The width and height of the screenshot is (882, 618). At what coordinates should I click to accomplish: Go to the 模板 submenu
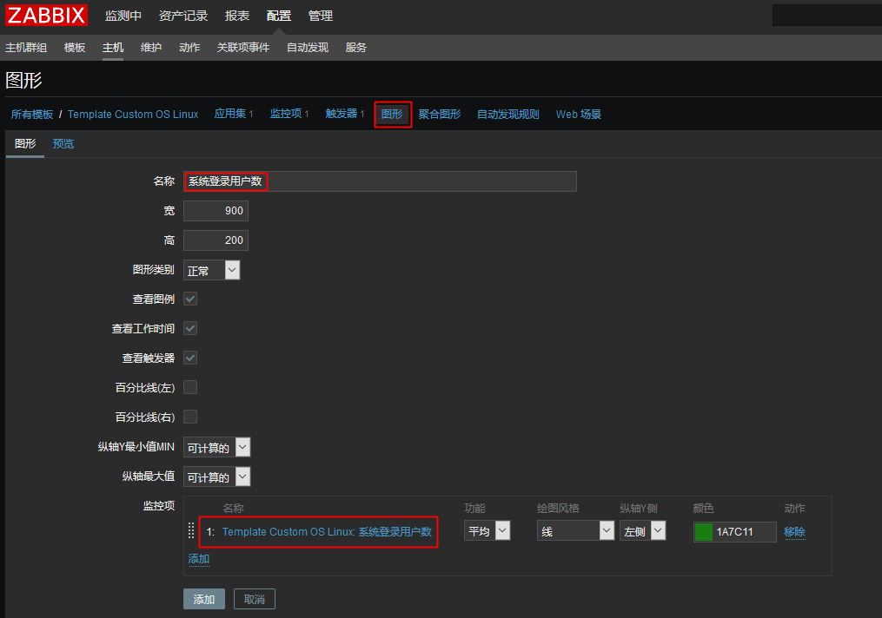click(75, 48)
